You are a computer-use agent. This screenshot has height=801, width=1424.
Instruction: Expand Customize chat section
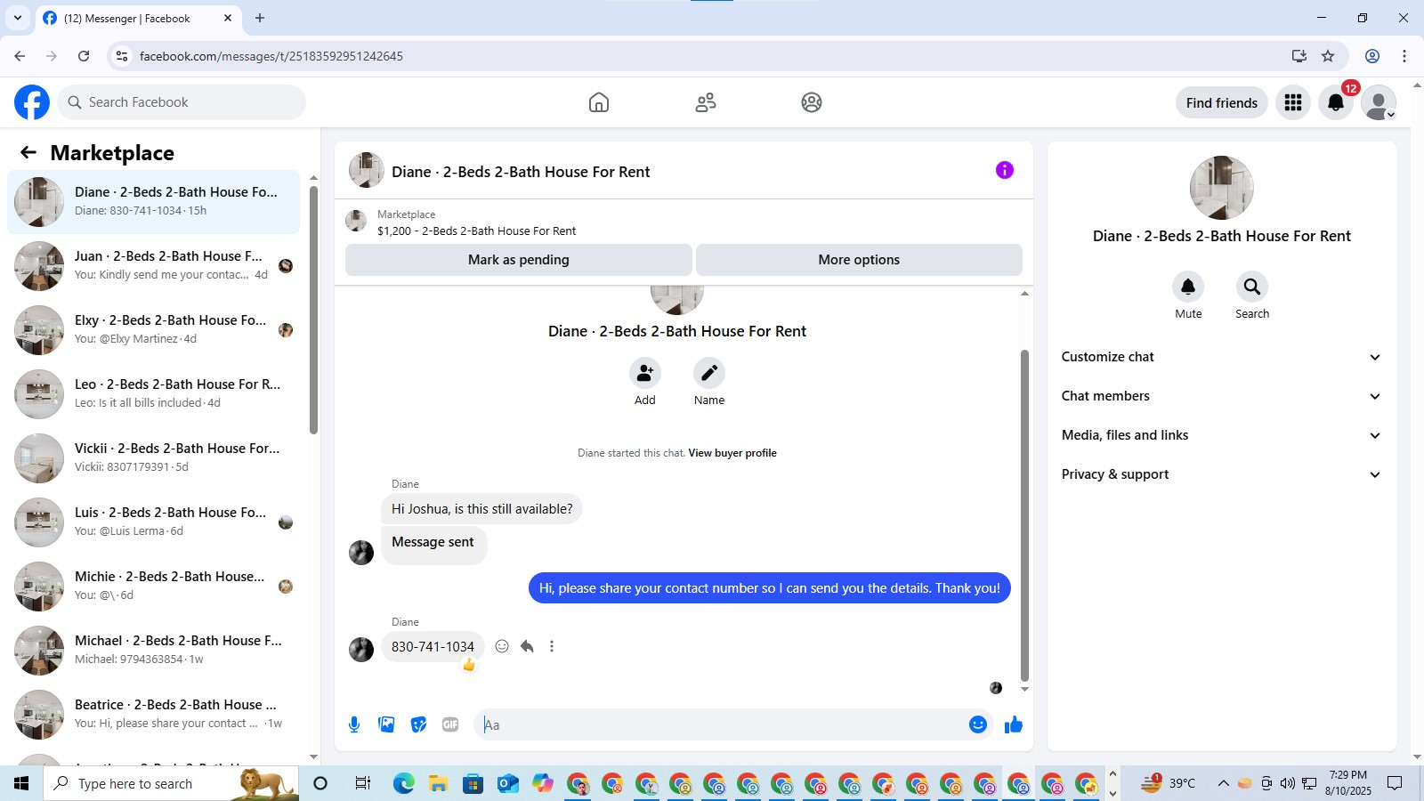coord(1221,357)
